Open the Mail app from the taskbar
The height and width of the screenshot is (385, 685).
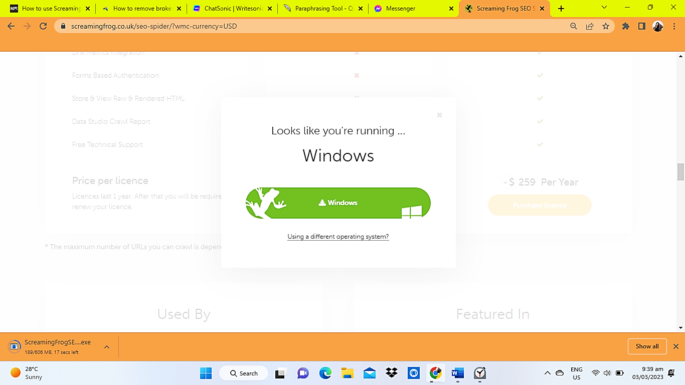[x=370, y=373]
